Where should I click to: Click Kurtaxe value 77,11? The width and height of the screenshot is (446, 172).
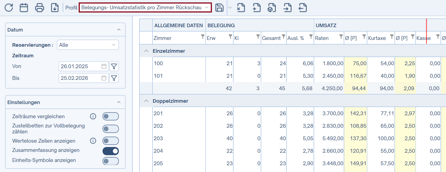(x=387, y=113)
